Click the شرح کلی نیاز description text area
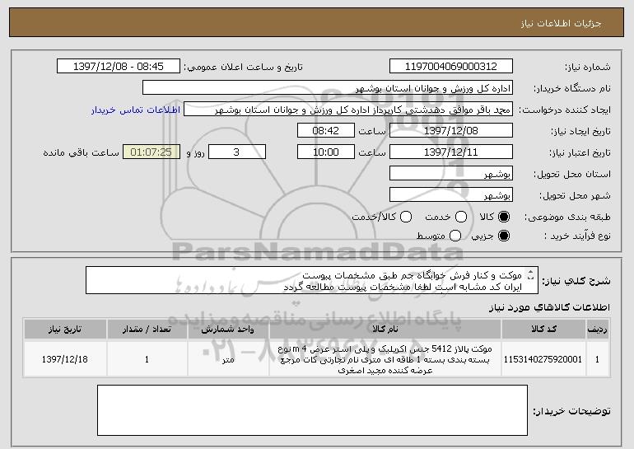 [x=312, y=280]
